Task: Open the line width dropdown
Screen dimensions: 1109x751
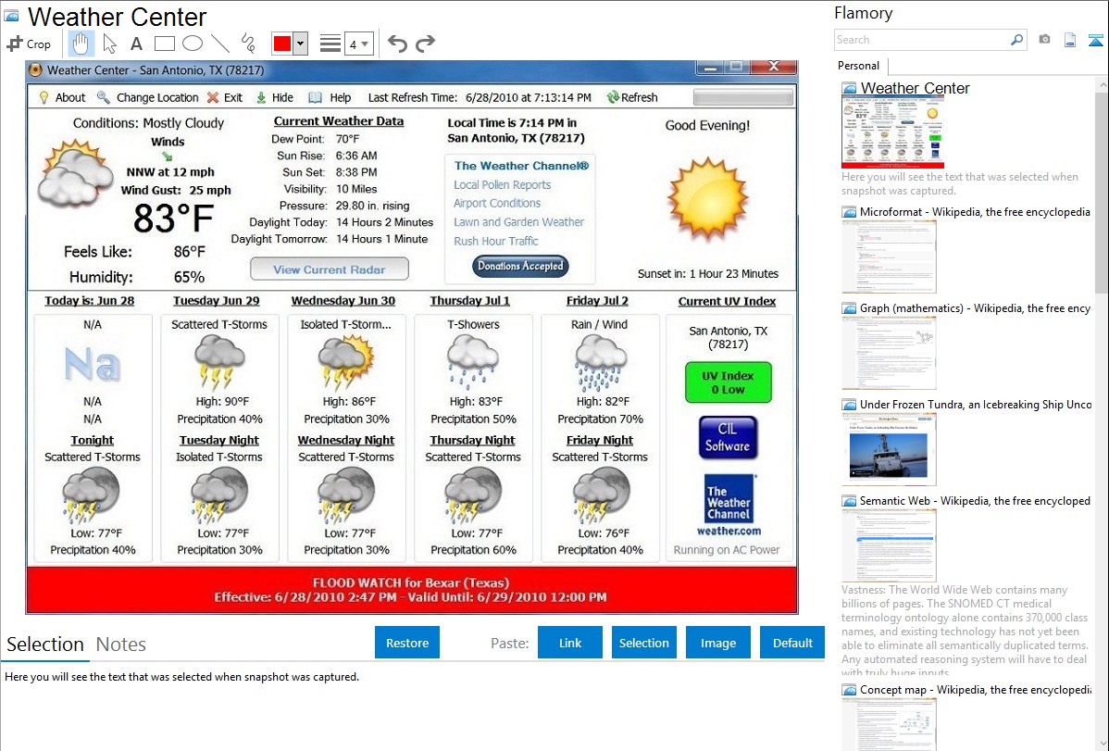Action: [358, 44]
